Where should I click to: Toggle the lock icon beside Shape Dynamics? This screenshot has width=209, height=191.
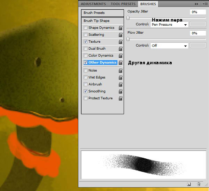[121, 28]
